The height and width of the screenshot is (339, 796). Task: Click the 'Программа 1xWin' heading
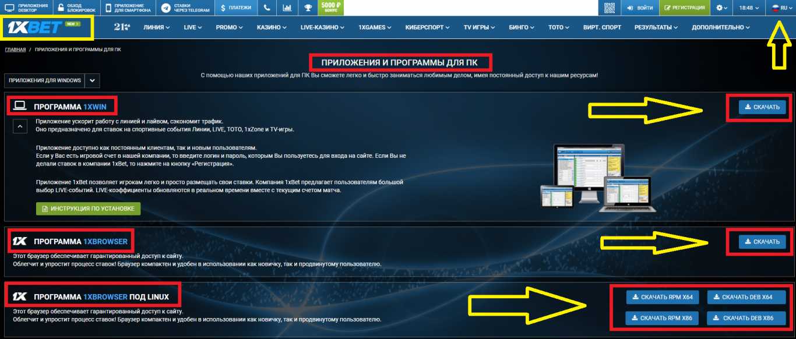tap(72, 107)
